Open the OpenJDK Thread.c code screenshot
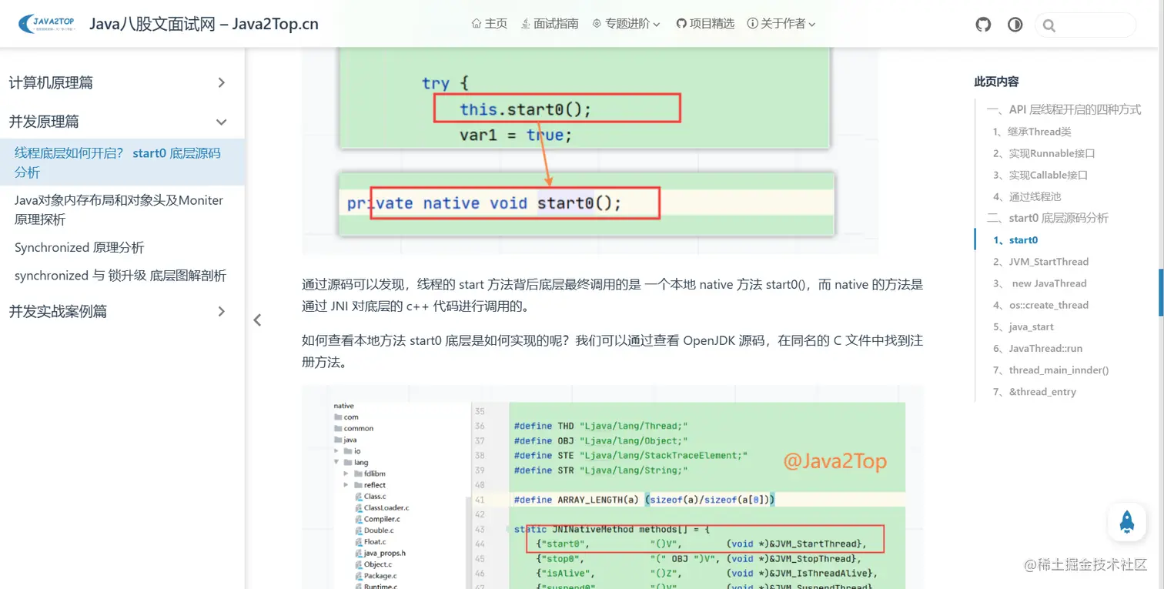The width and height of the screenshot is (1164, 589). pos(613,487)
